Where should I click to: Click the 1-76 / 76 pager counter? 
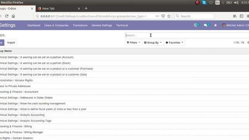238,42
